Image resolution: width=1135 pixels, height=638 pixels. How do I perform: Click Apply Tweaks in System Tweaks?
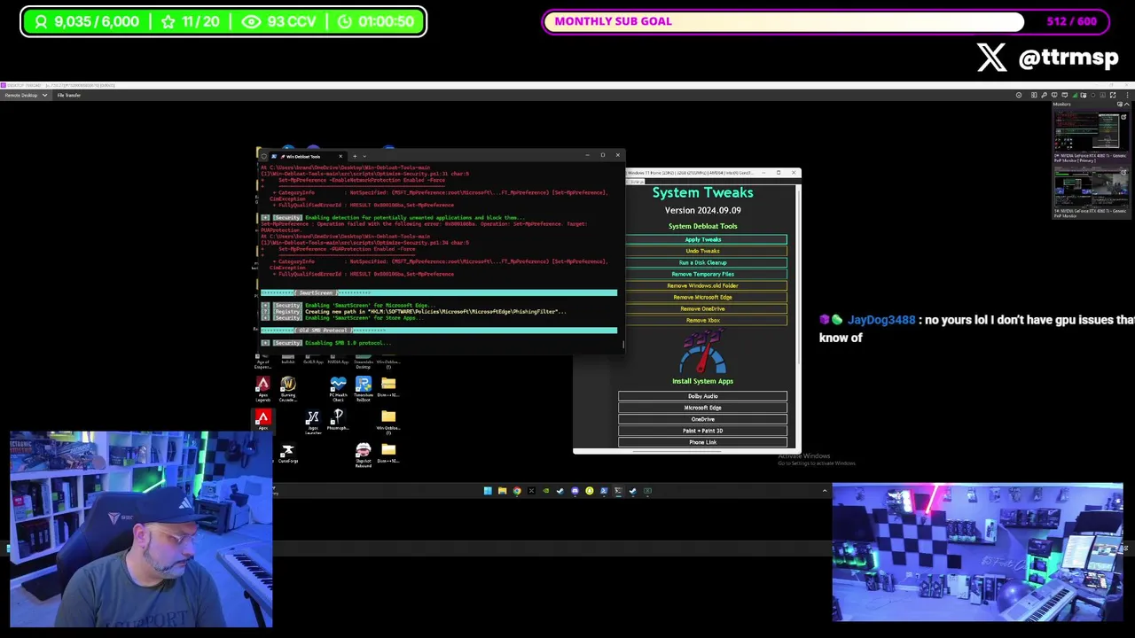(702, 239)
